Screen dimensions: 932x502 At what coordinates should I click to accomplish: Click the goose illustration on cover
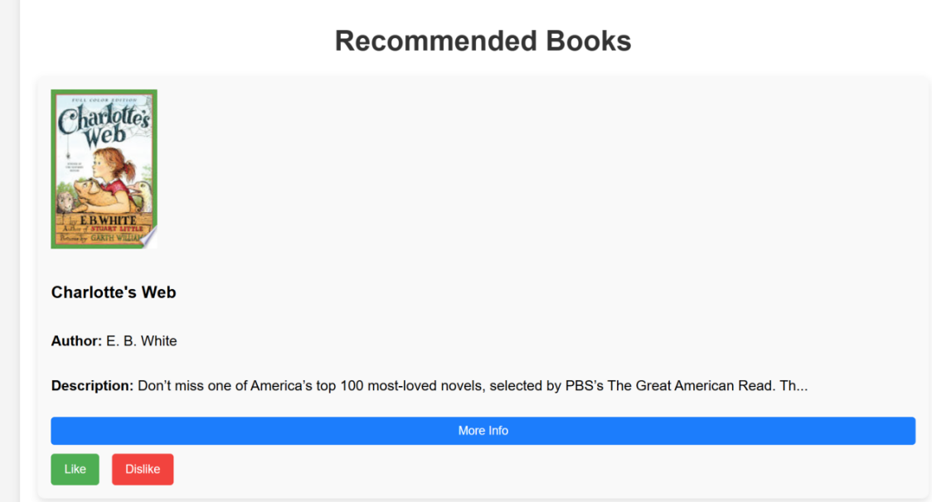(140, 195)
